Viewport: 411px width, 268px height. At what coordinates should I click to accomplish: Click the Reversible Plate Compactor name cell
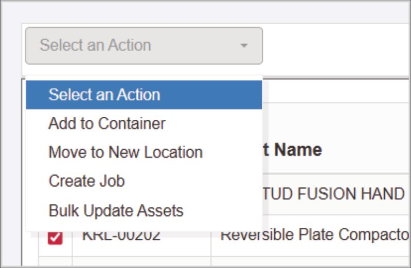314,236
